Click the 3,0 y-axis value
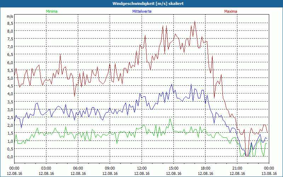This screenshot has height=177, width=283. click(10, 109)
